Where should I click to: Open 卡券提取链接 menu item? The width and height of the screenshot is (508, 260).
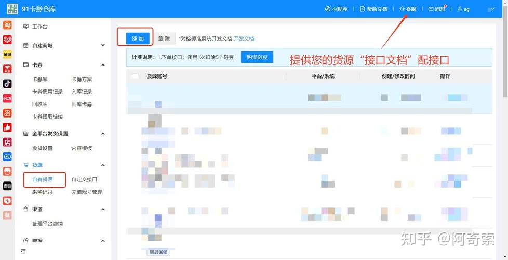coord(47,116)
